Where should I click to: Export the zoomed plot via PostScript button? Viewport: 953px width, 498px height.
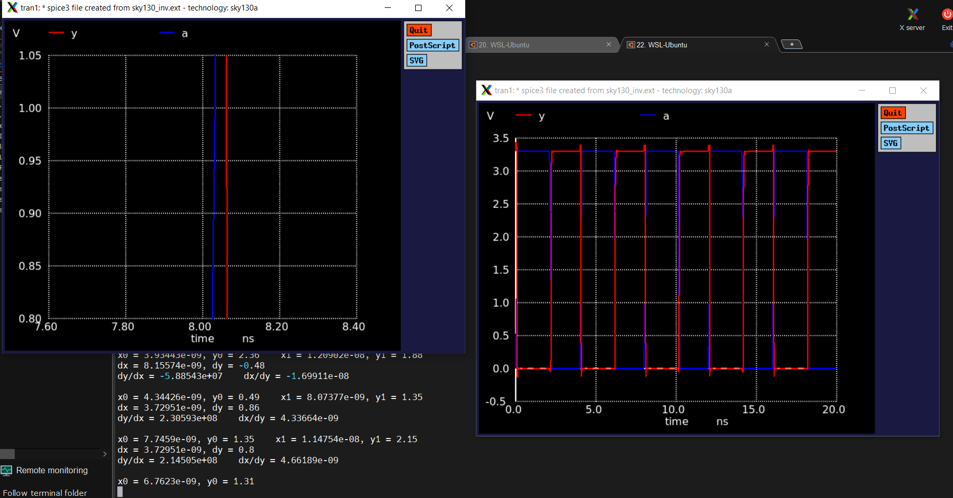432,45
